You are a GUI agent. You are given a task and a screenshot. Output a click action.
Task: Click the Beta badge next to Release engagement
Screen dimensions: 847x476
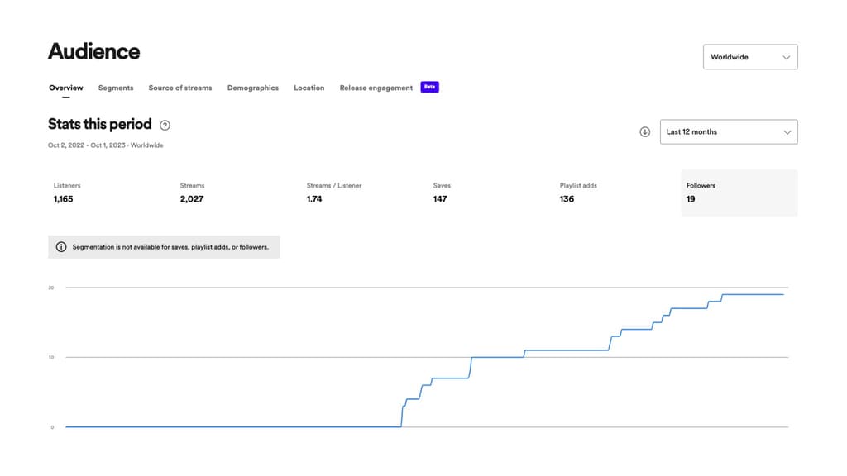coord(428,87)
